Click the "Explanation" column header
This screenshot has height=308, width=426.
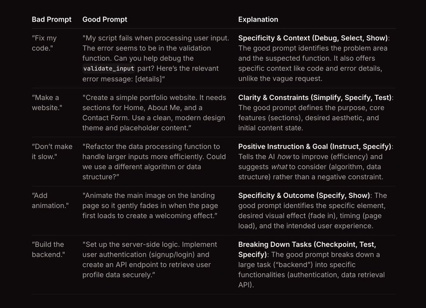[x=258, y=19]
